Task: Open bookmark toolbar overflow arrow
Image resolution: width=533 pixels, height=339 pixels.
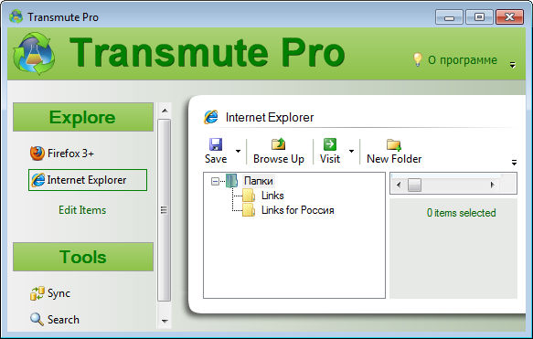Action: (x=514, y=163)
